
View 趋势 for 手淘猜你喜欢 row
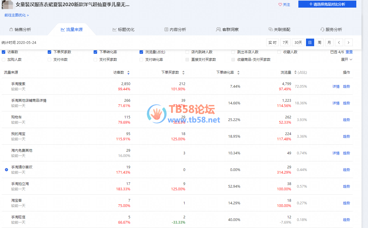(346, 170)
